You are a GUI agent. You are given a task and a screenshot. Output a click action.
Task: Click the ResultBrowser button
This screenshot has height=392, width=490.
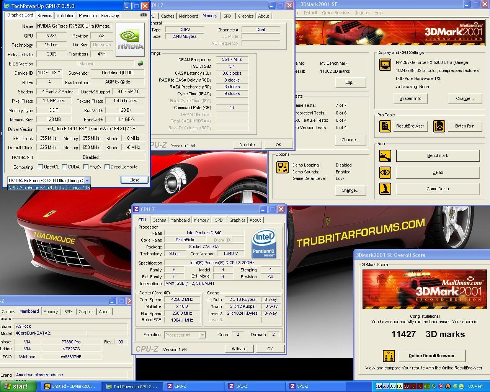pos(410,126)
